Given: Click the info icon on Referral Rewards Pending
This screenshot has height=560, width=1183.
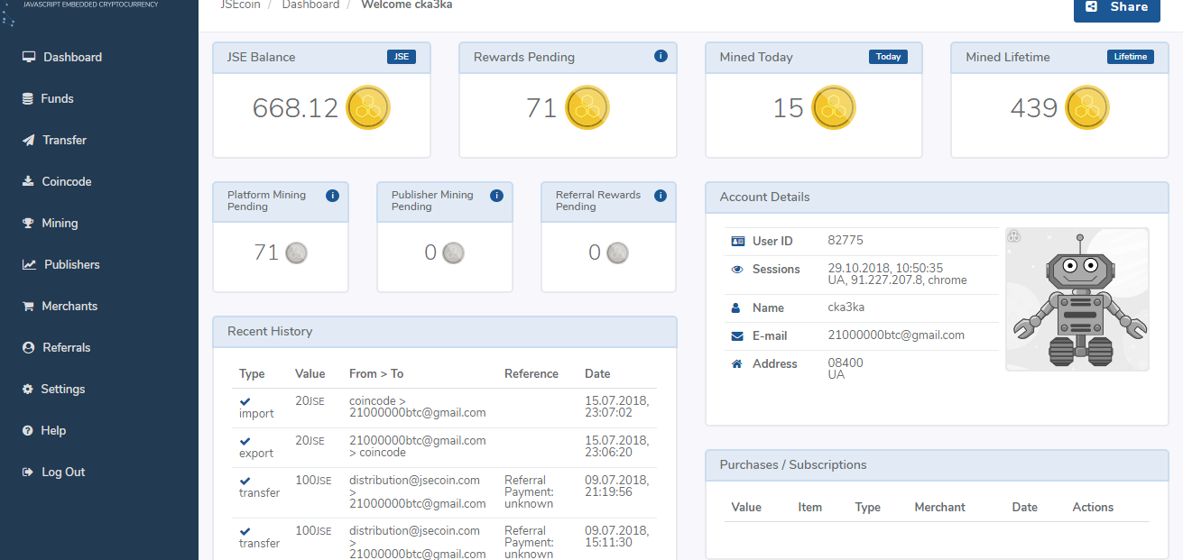Looking at the screenshot, I should coord(660,195).
